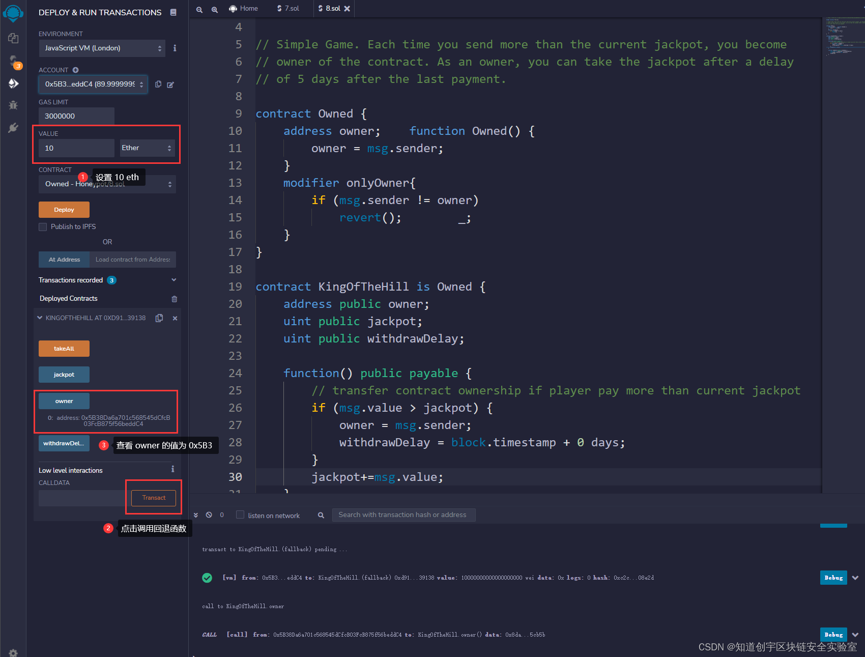The height and width of the screenshot is (657, 865).
Task: Copy the KingOfTheHill contract address
Action: [x=159, y=318]
